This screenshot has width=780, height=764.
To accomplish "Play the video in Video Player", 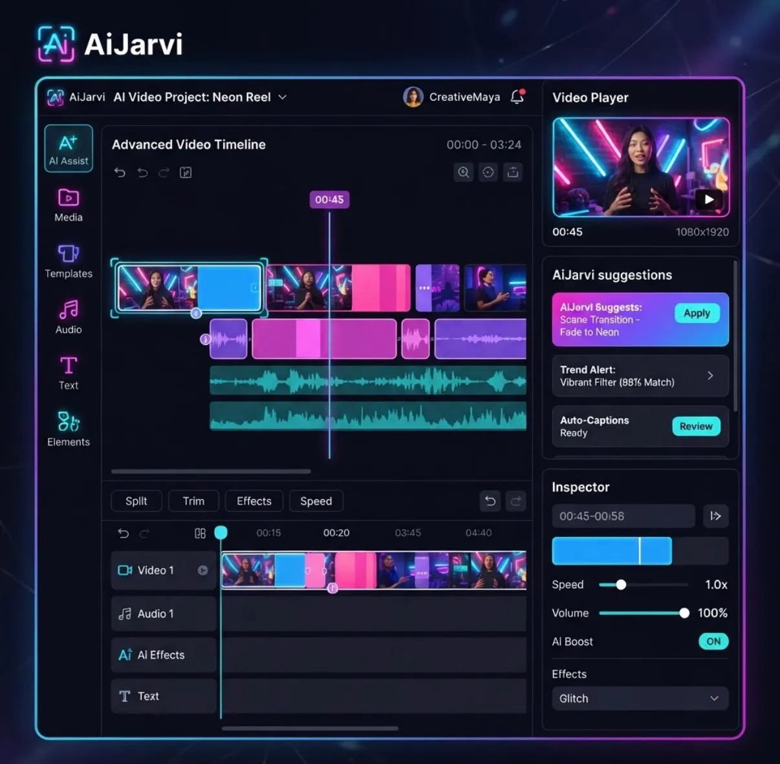I will coord(709,199).
